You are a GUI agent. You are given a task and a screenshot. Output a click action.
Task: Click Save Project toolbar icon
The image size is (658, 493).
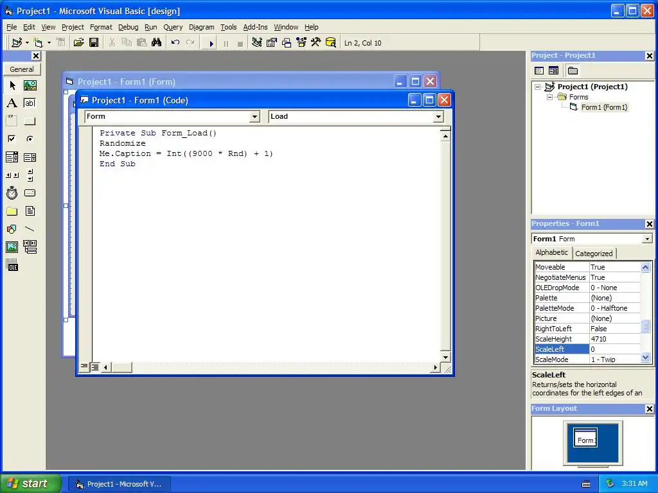(x=94, y=43)
